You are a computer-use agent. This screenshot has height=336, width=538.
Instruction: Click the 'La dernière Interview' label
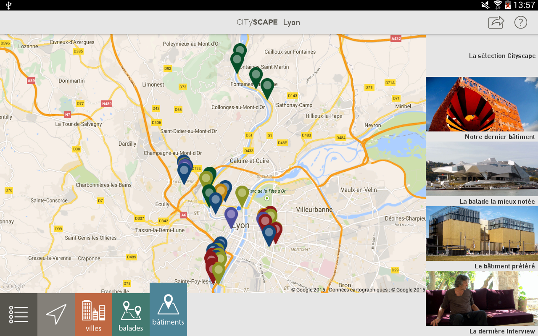point(502,331)
